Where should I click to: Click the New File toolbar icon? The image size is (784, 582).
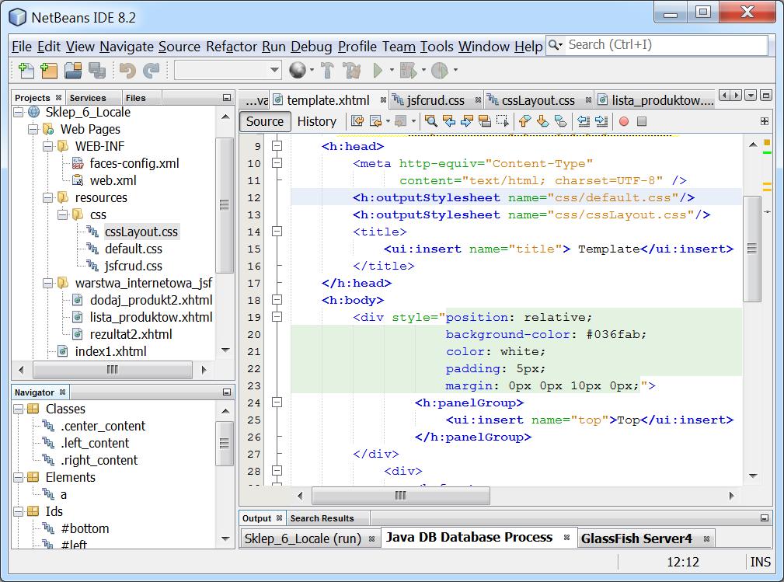[x=26, y=71]
